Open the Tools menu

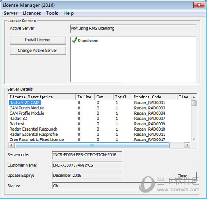pos(52,13)
